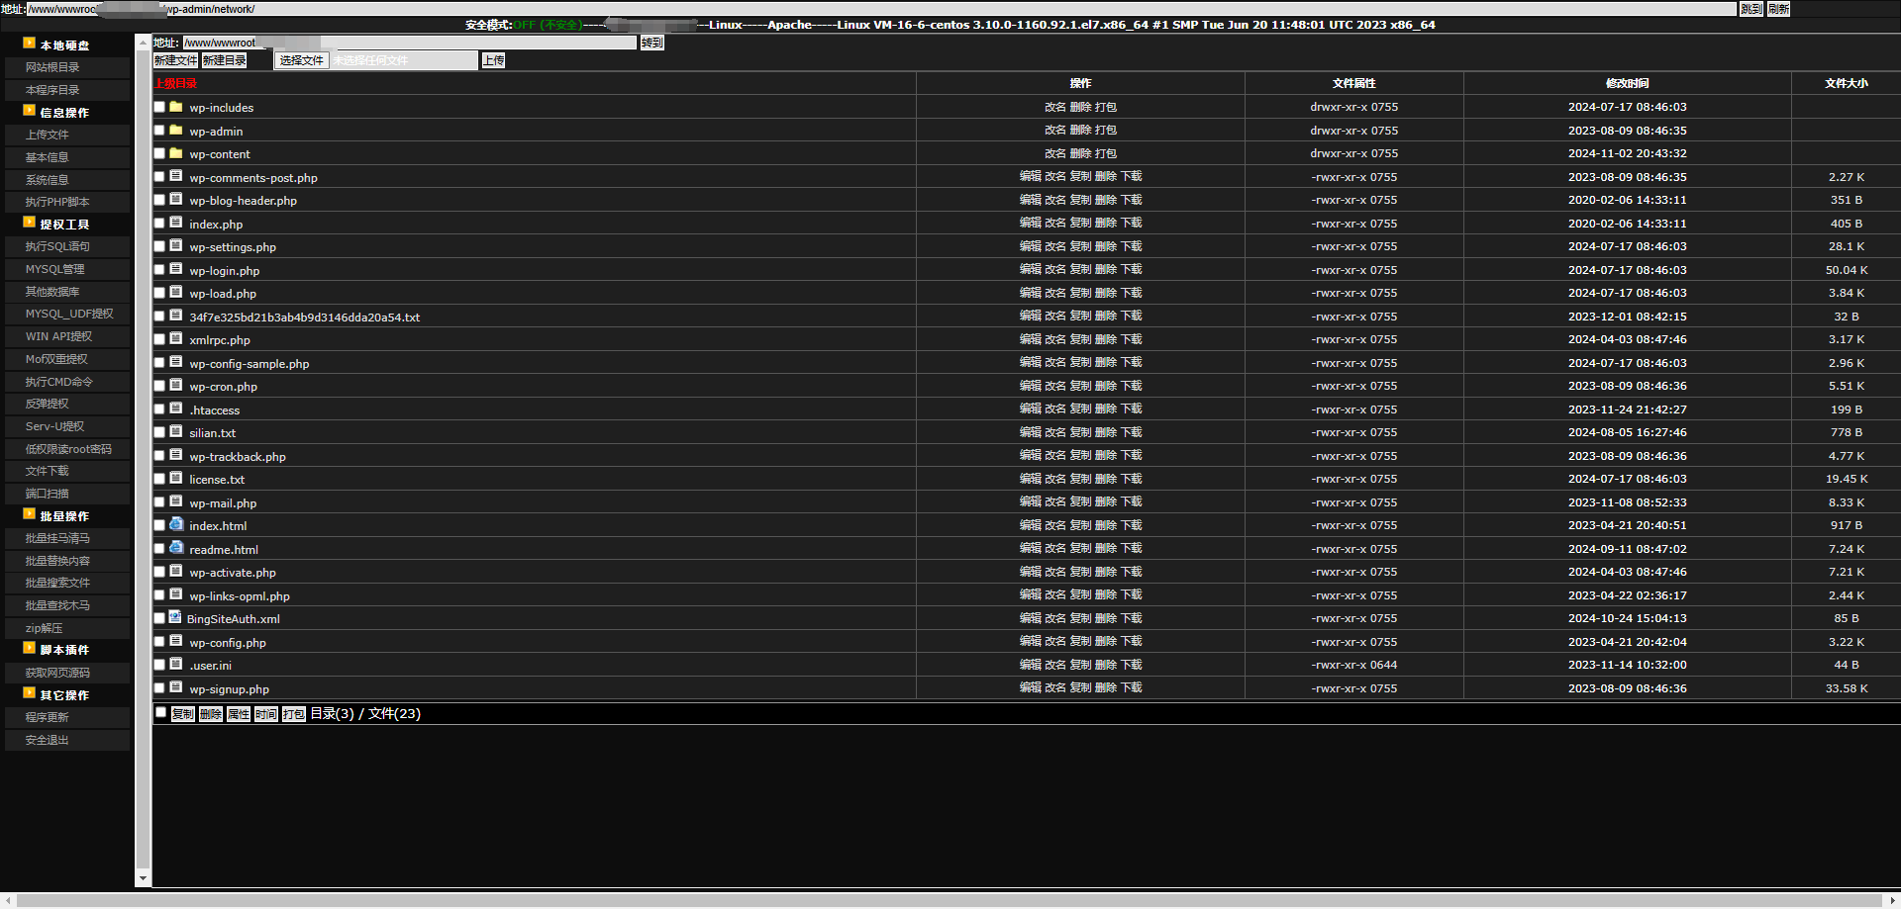
Task: Click the 刷新 button in top bar
Action: (1778, 9)
